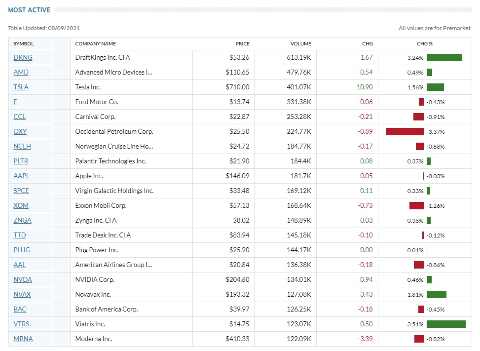Click the $146.09 Apple price
This screenshot has height=351, width=480.
[x=238, y=176]
